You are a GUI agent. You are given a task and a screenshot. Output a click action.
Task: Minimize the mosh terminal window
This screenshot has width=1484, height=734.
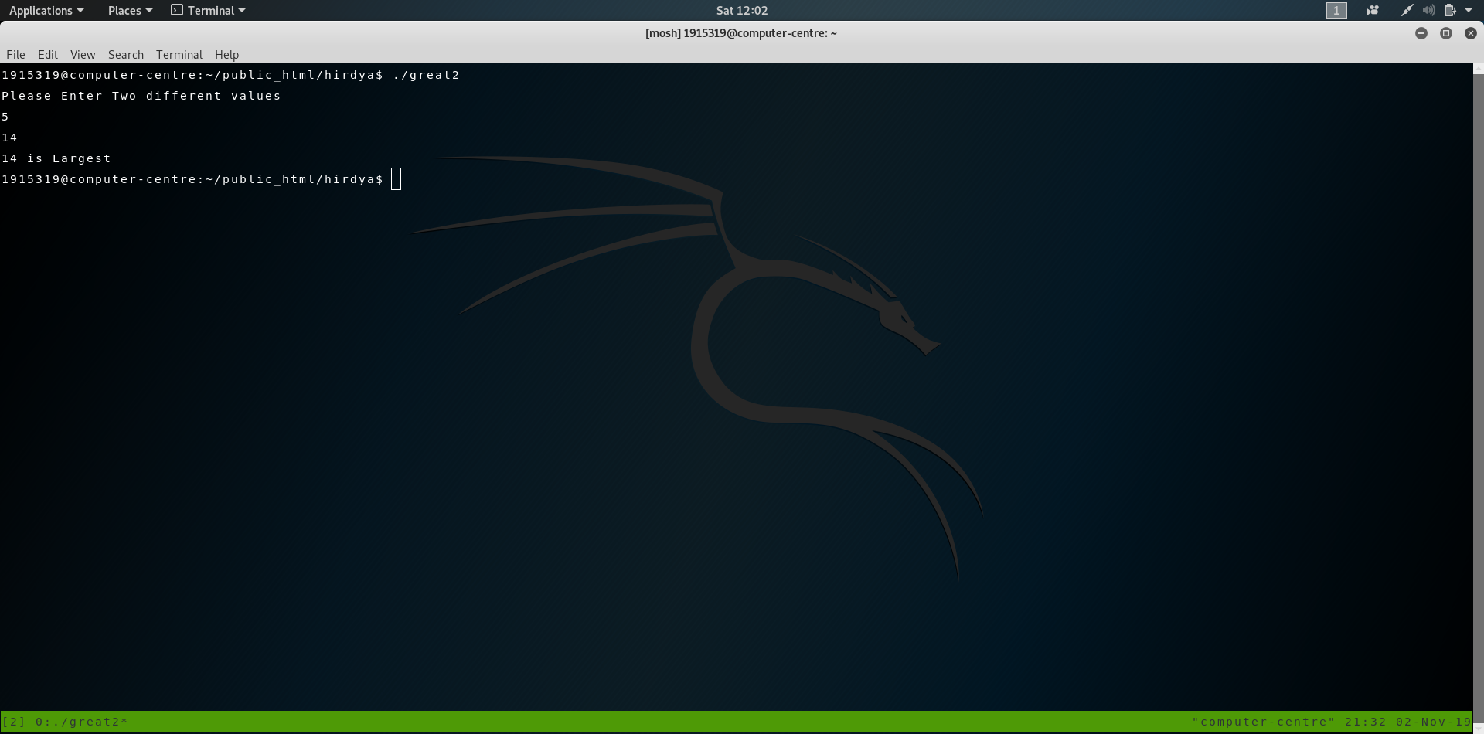click(x=1421, y=33)
